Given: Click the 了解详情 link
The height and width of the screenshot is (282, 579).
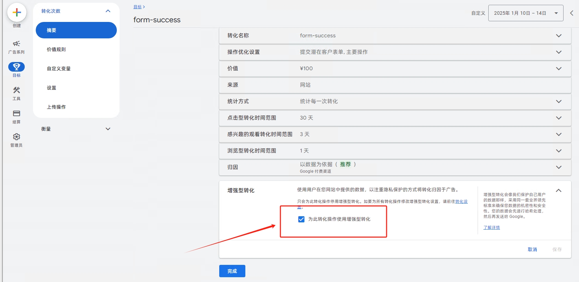Looking at the screenshot, I should tap(492, 228).
